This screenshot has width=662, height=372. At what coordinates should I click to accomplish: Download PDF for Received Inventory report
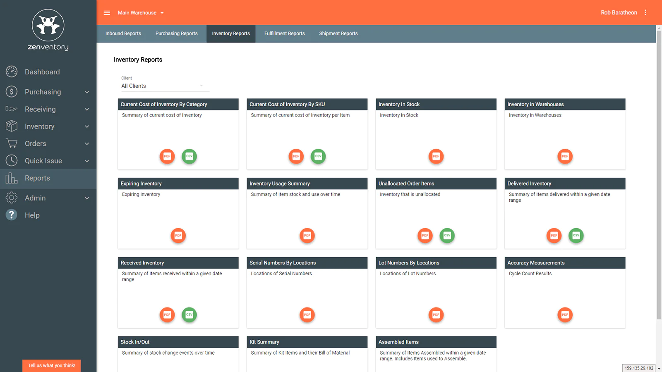click(x=167, y=315)
